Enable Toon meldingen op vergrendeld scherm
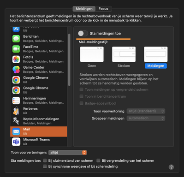 (x=81, y=89)
